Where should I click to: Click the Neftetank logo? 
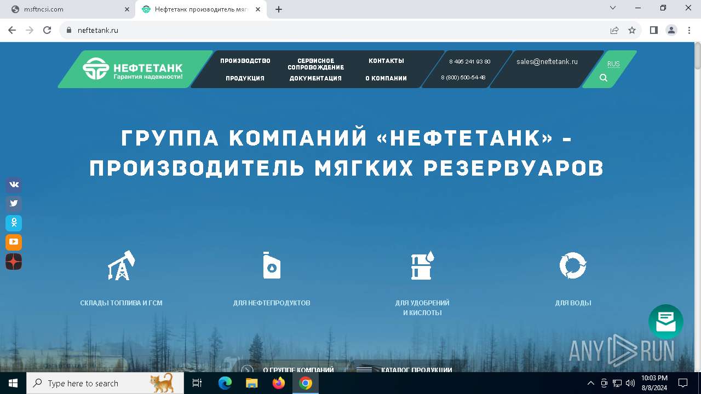coord(133,69)
